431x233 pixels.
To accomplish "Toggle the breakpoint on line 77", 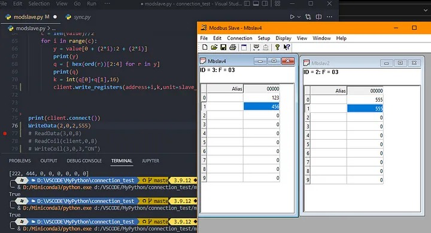I will click(x=5, y=133).
